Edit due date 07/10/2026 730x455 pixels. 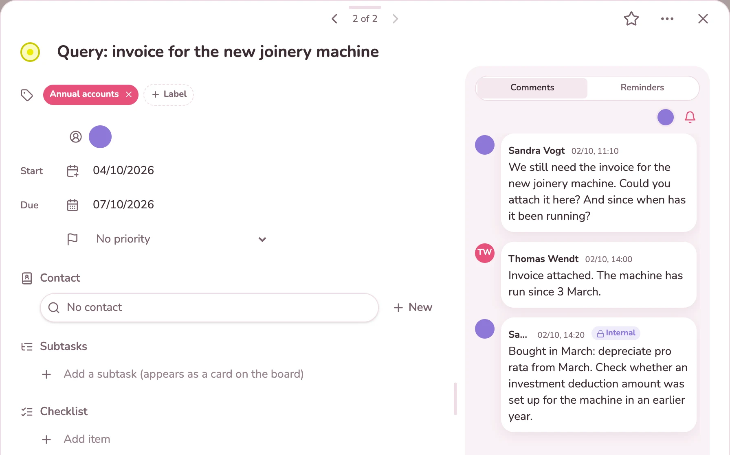click(x=123, y=205)
